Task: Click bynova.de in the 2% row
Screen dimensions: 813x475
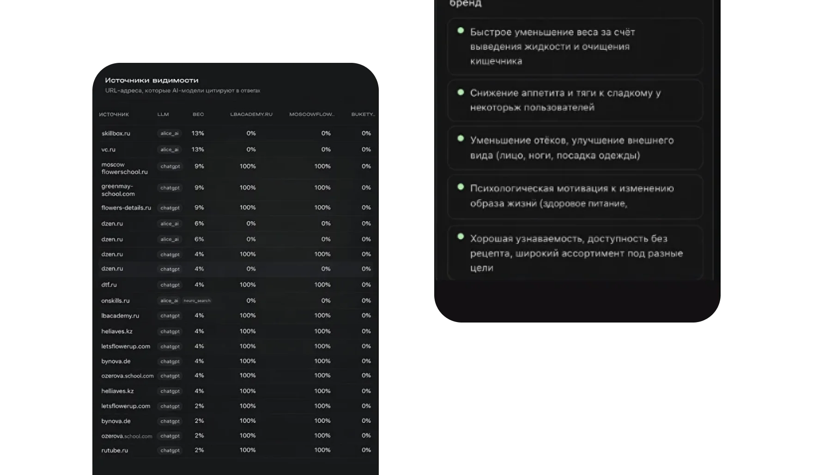Action: point(115,421)
